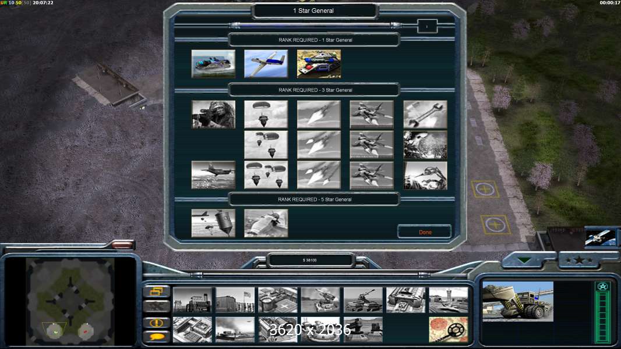Click the circled star rank icon
621x349 pixels.
[603, 286]
